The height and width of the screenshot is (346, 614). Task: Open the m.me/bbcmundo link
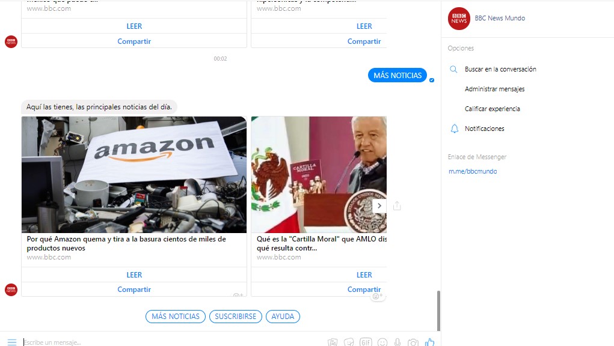click(x=473, y=171)
